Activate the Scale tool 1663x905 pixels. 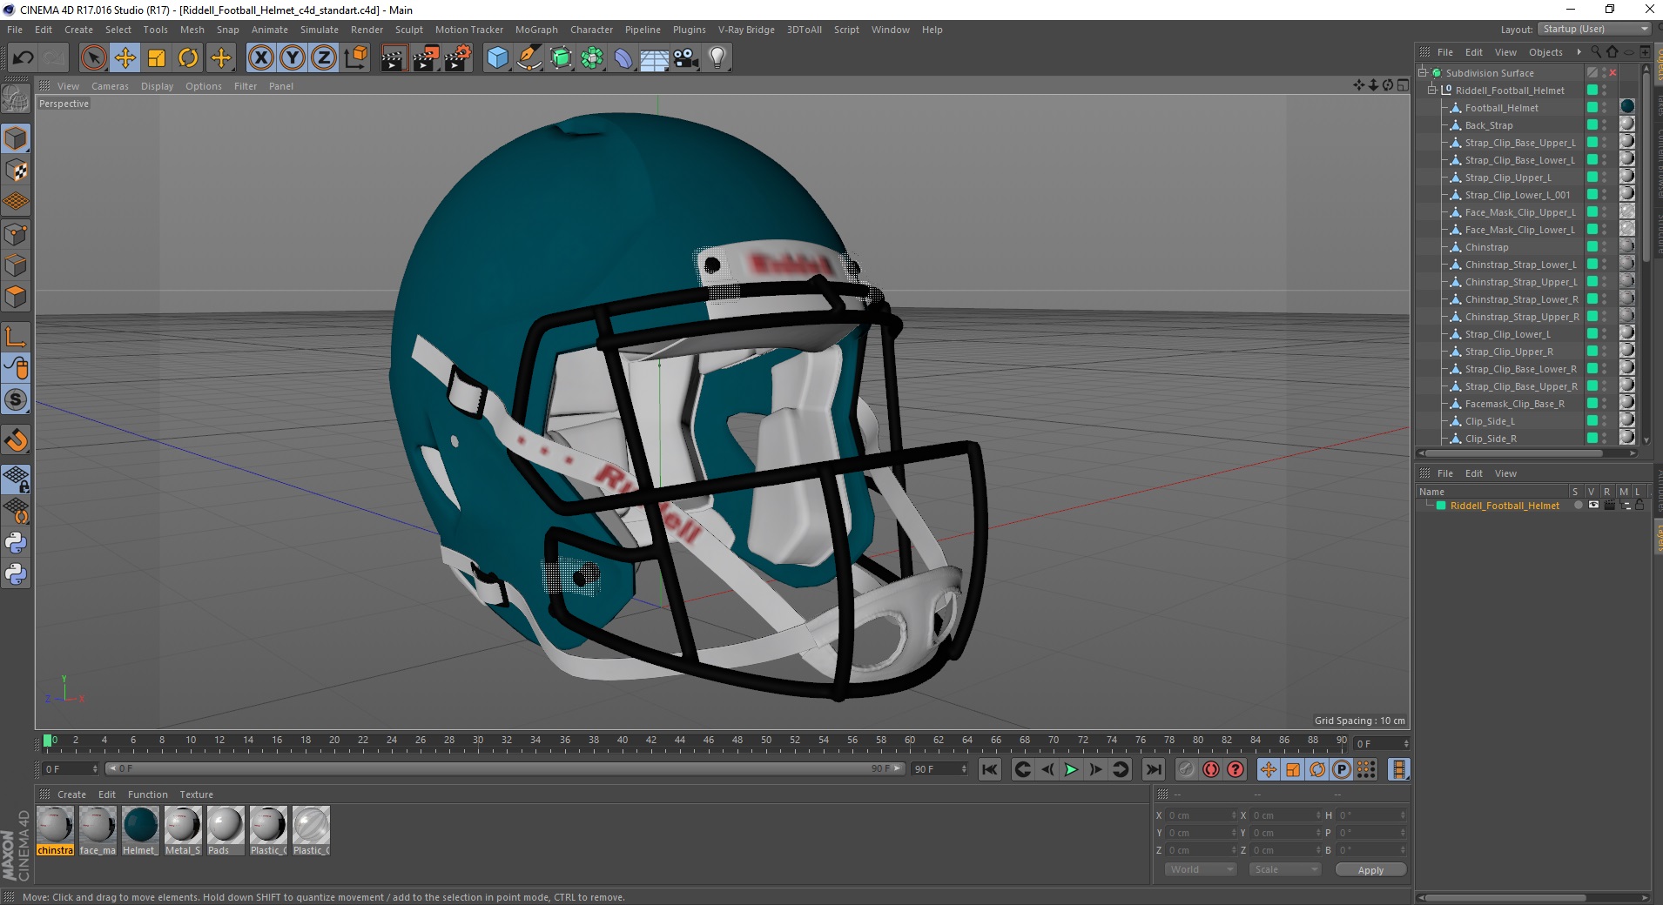point(157,58)
